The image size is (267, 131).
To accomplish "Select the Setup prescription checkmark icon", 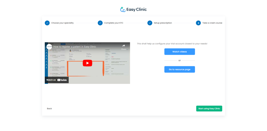I will pos(150,23).
